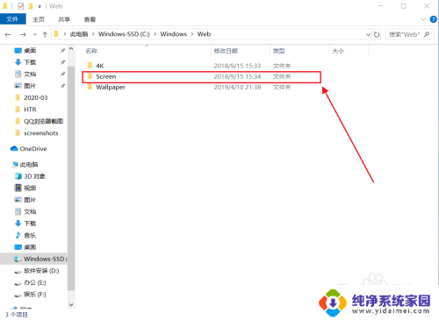
Task: Refresh the current folder
Action: click(377, 34)
